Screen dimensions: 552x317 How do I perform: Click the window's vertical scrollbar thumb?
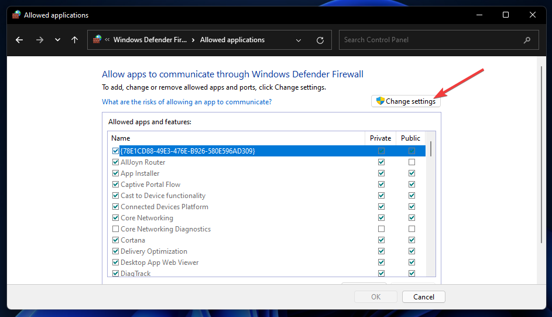pos(541,154)
